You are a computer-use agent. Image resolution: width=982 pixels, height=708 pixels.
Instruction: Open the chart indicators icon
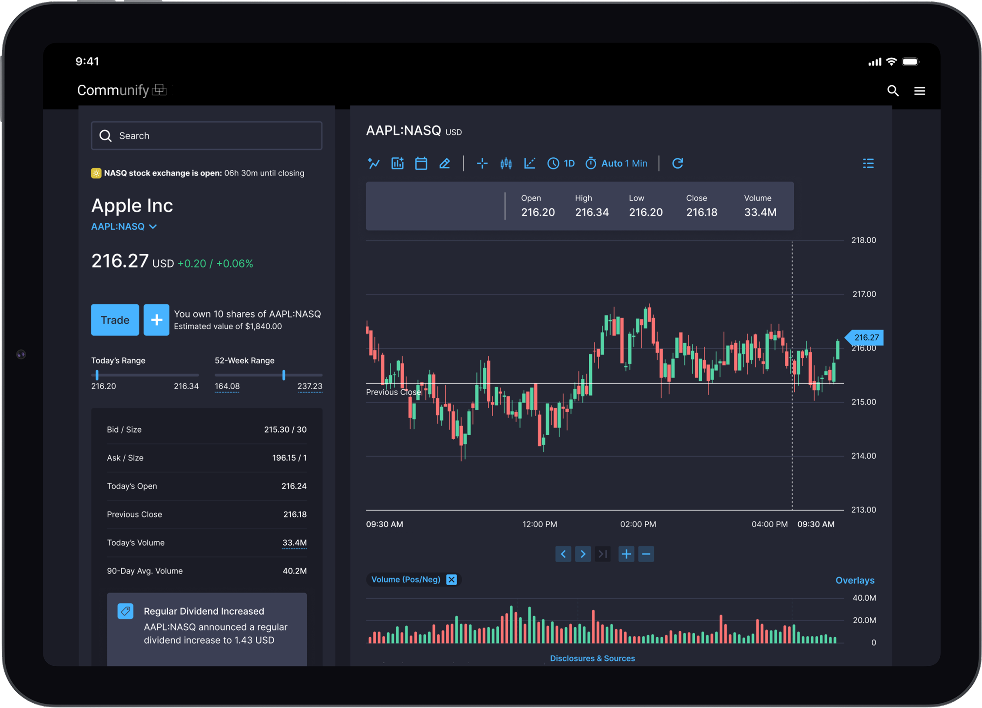397,164
